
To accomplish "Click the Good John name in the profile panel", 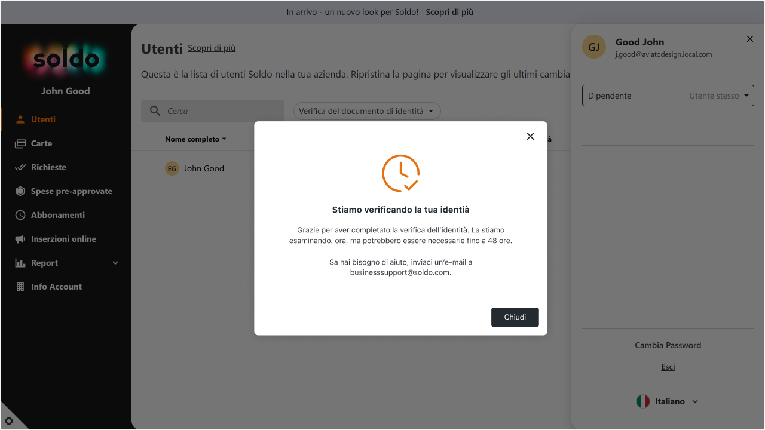I will coord(639,42).
